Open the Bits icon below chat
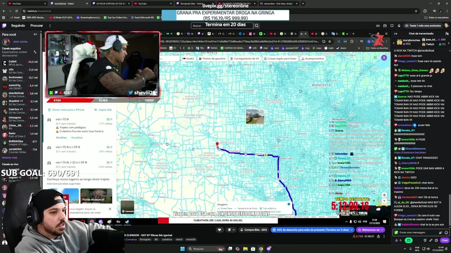 [x=397, y=240]
